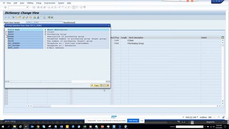The width and height of the screenshot is (229, 129).
Task: Expand the HS4 (1) 100 system dropdown
Action: (x=198, y=117)
